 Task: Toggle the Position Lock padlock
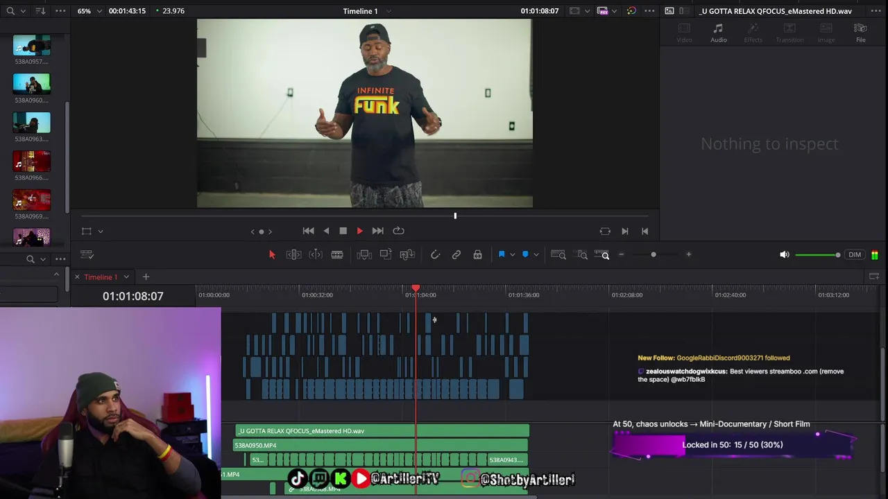(x=477, y=255)
